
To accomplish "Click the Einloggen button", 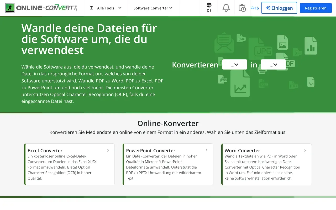I will click(279, 8).
